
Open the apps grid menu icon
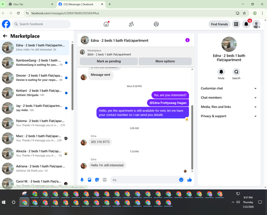(236, 24)
